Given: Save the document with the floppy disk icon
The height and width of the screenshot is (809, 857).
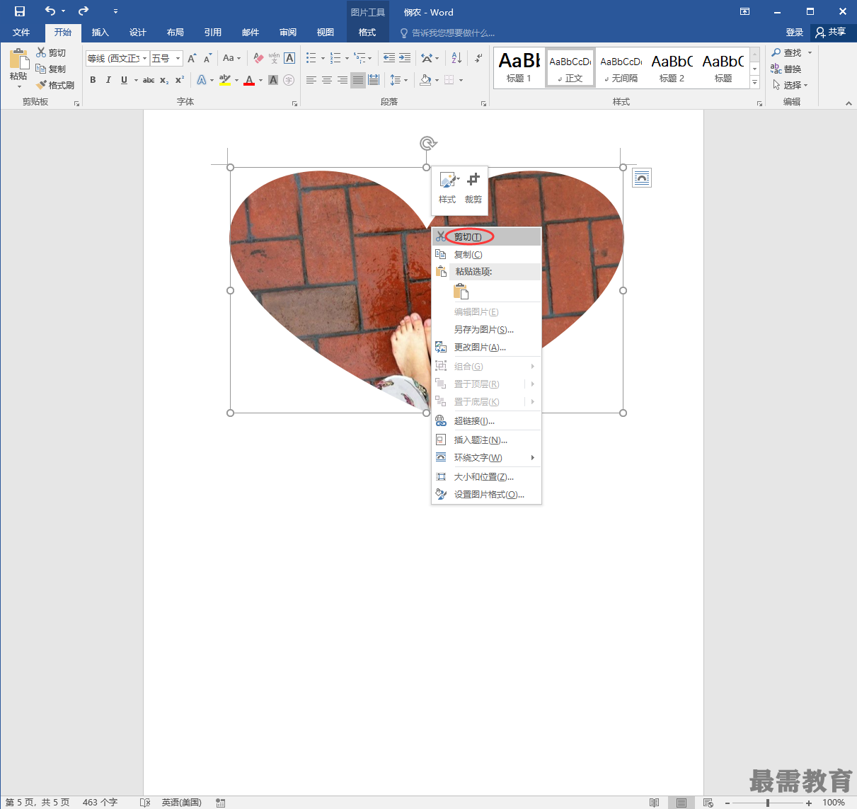Looking at the screenshot, I should [20, 11].
